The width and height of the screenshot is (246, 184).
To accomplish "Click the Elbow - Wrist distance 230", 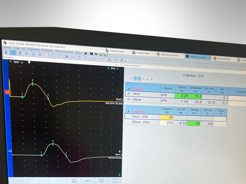I will (167, 123).
